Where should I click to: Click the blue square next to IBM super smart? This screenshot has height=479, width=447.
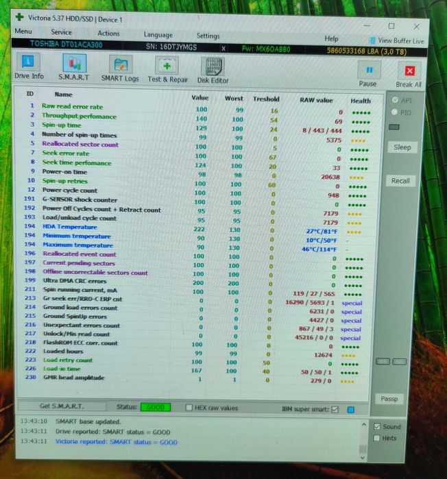tap(351, 410)
